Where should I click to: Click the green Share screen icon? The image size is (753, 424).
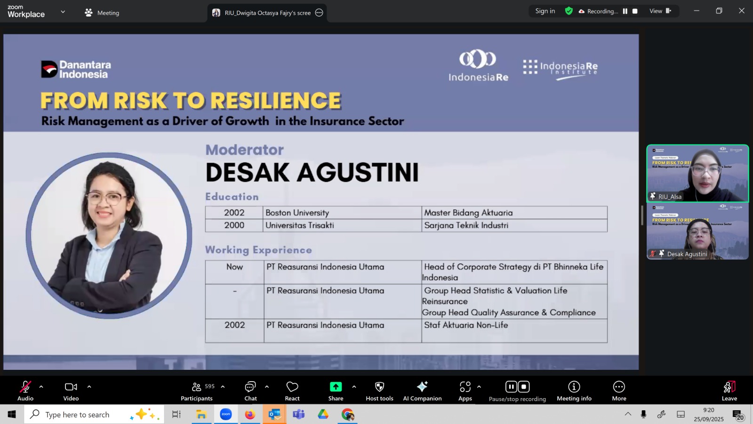tap(336, 387)
